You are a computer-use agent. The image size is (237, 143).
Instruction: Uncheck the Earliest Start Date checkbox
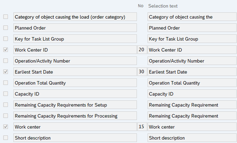click(x=6, y=72)
